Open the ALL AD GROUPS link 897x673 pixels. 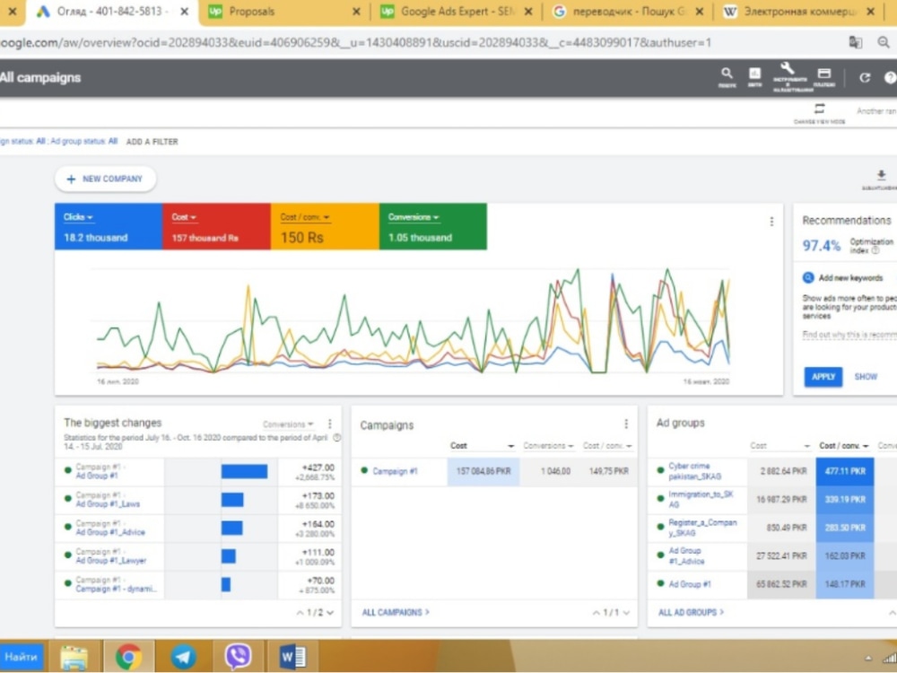point(691,613)
